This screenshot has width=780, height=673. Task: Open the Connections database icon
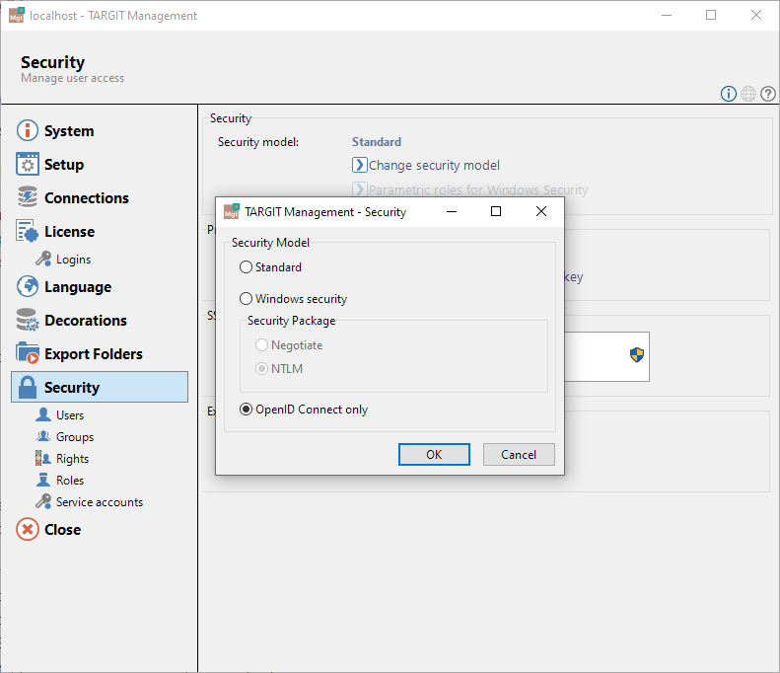click(x=28, y=197)
